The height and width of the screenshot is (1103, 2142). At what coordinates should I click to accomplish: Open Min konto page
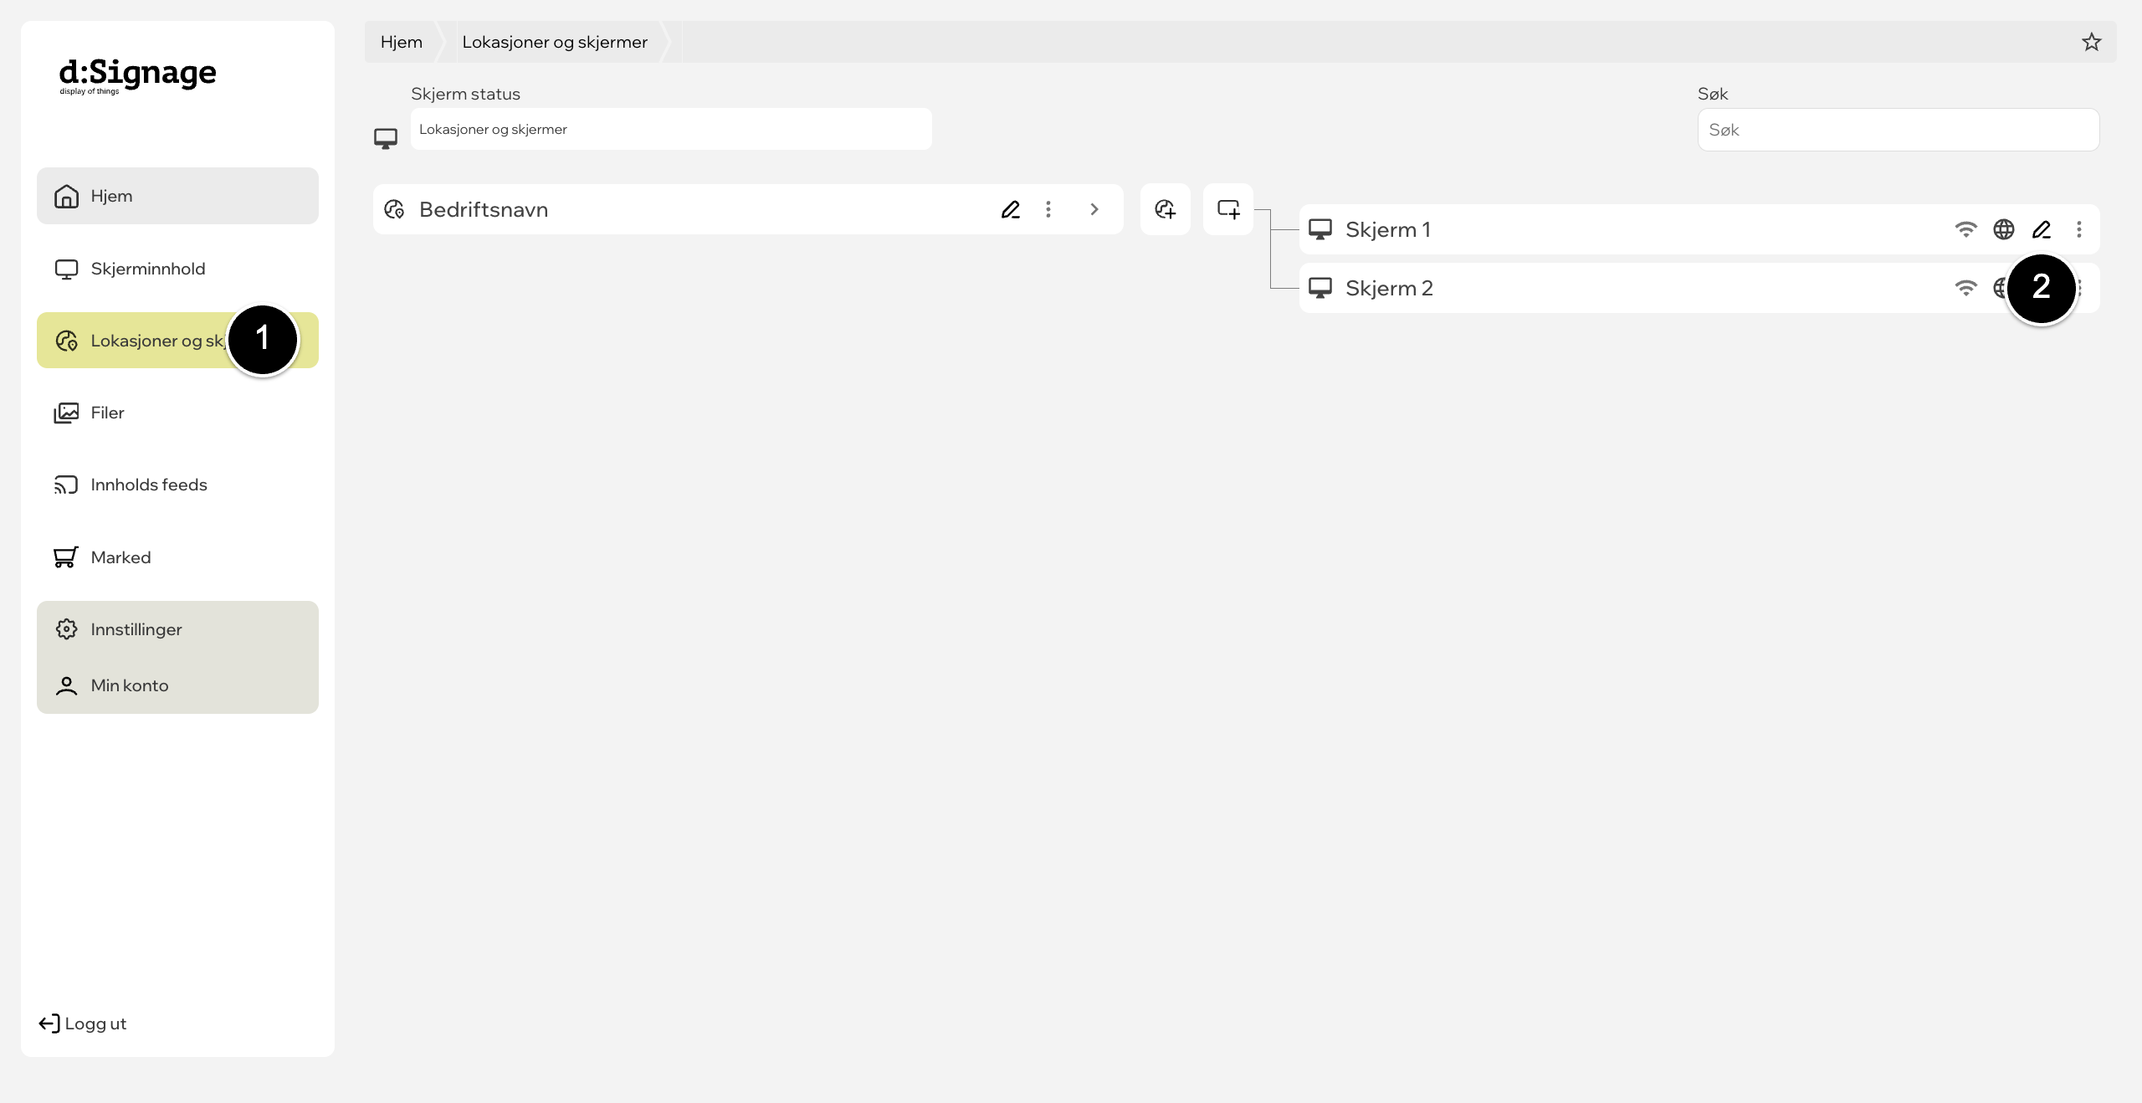[177, 685]
